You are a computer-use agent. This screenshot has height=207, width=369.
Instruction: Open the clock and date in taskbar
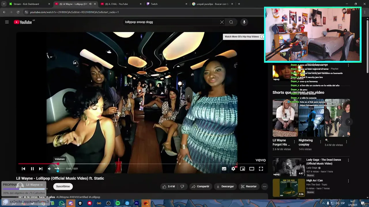click(x=352, y=203)
